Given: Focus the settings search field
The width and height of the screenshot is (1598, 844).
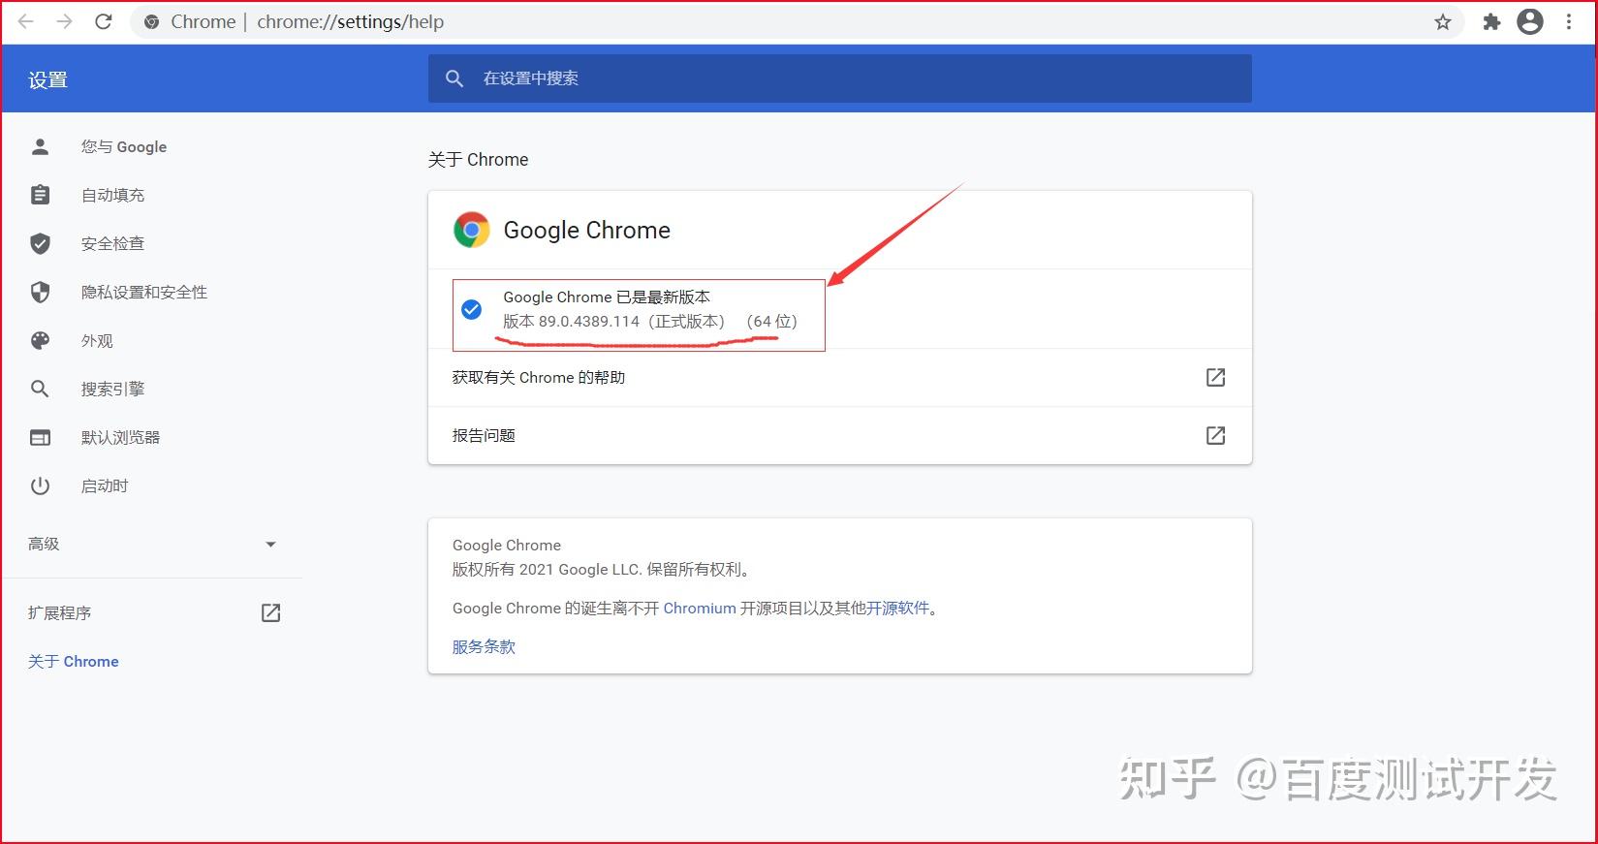Looking at the screenshot, I should click(x=840, y=78).
